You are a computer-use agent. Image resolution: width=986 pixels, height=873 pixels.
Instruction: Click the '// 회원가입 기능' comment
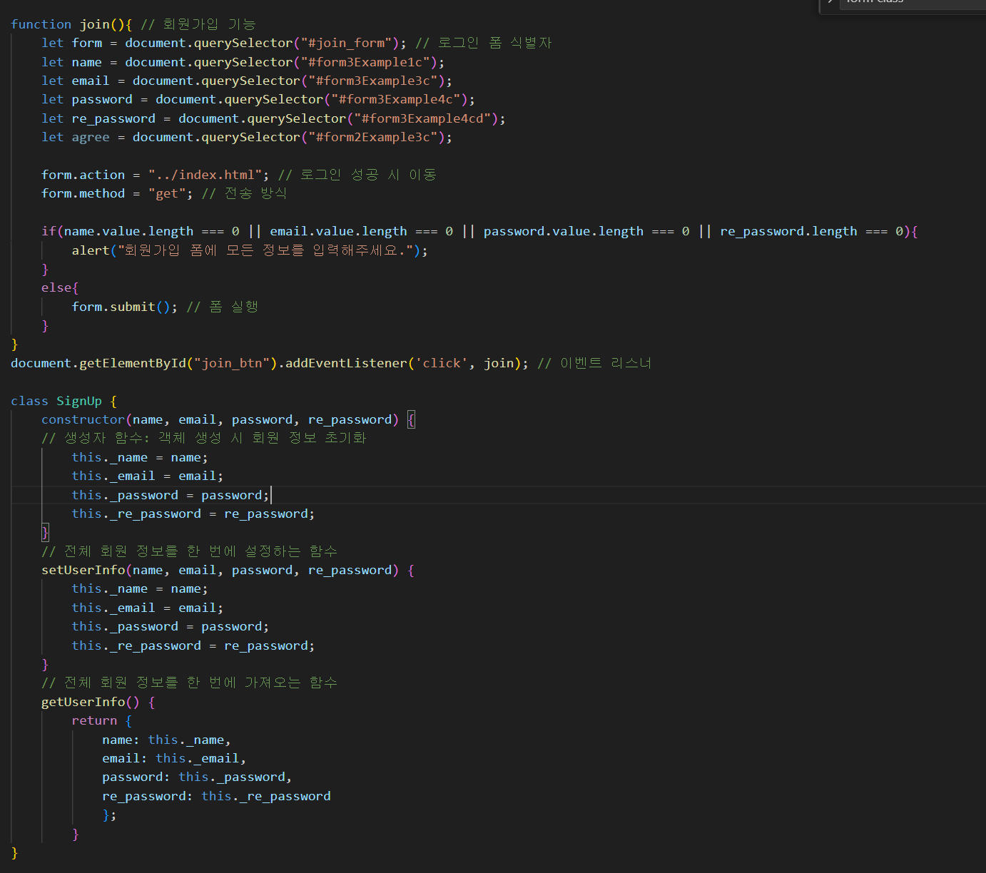(x=198, y=24)
